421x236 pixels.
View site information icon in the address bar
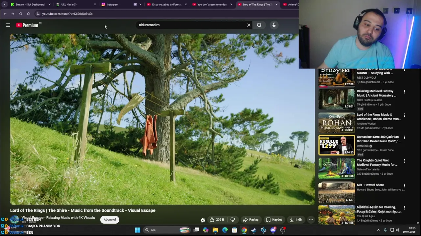click(x=38, y=14)
